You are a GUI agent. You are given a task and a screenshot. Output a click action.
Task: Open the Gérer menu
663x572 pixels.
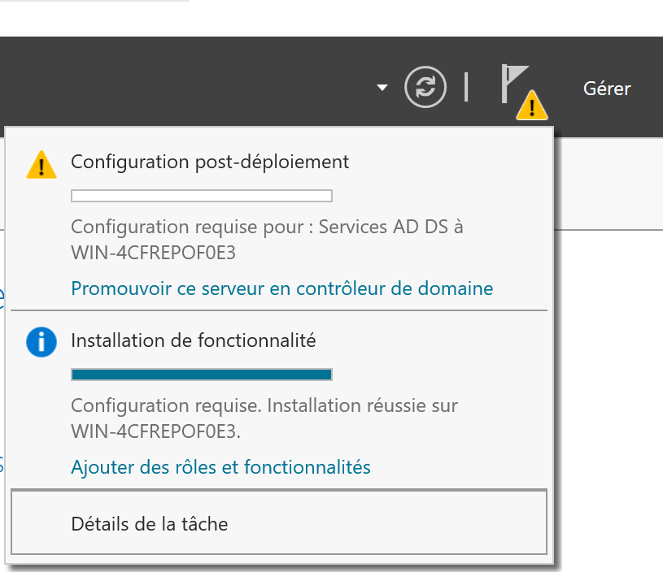pos(607,89)
